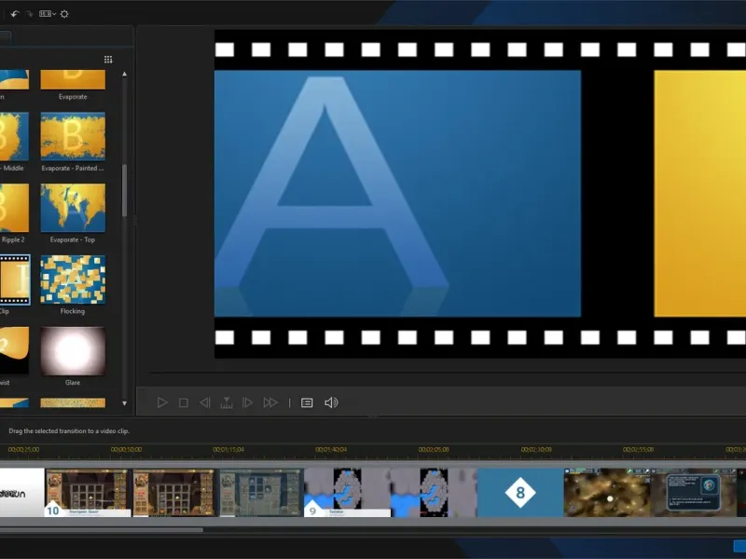Click the Redo arrow in top toolbar

29,14
